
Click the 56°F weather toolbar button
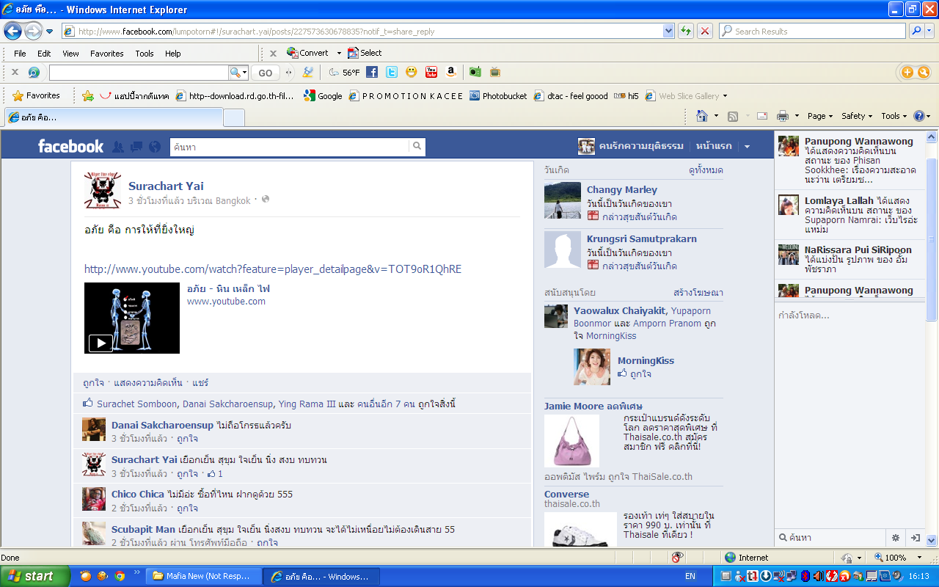coord(345,73)
